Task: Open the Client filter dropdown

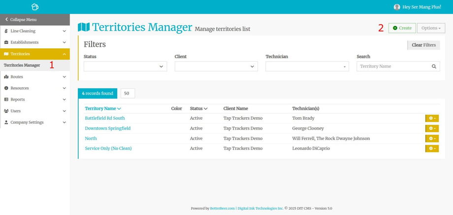Action: point(216,66)
